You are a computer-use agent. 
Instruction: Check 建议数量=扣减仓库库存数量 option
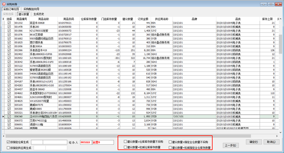tap(125, 147)
